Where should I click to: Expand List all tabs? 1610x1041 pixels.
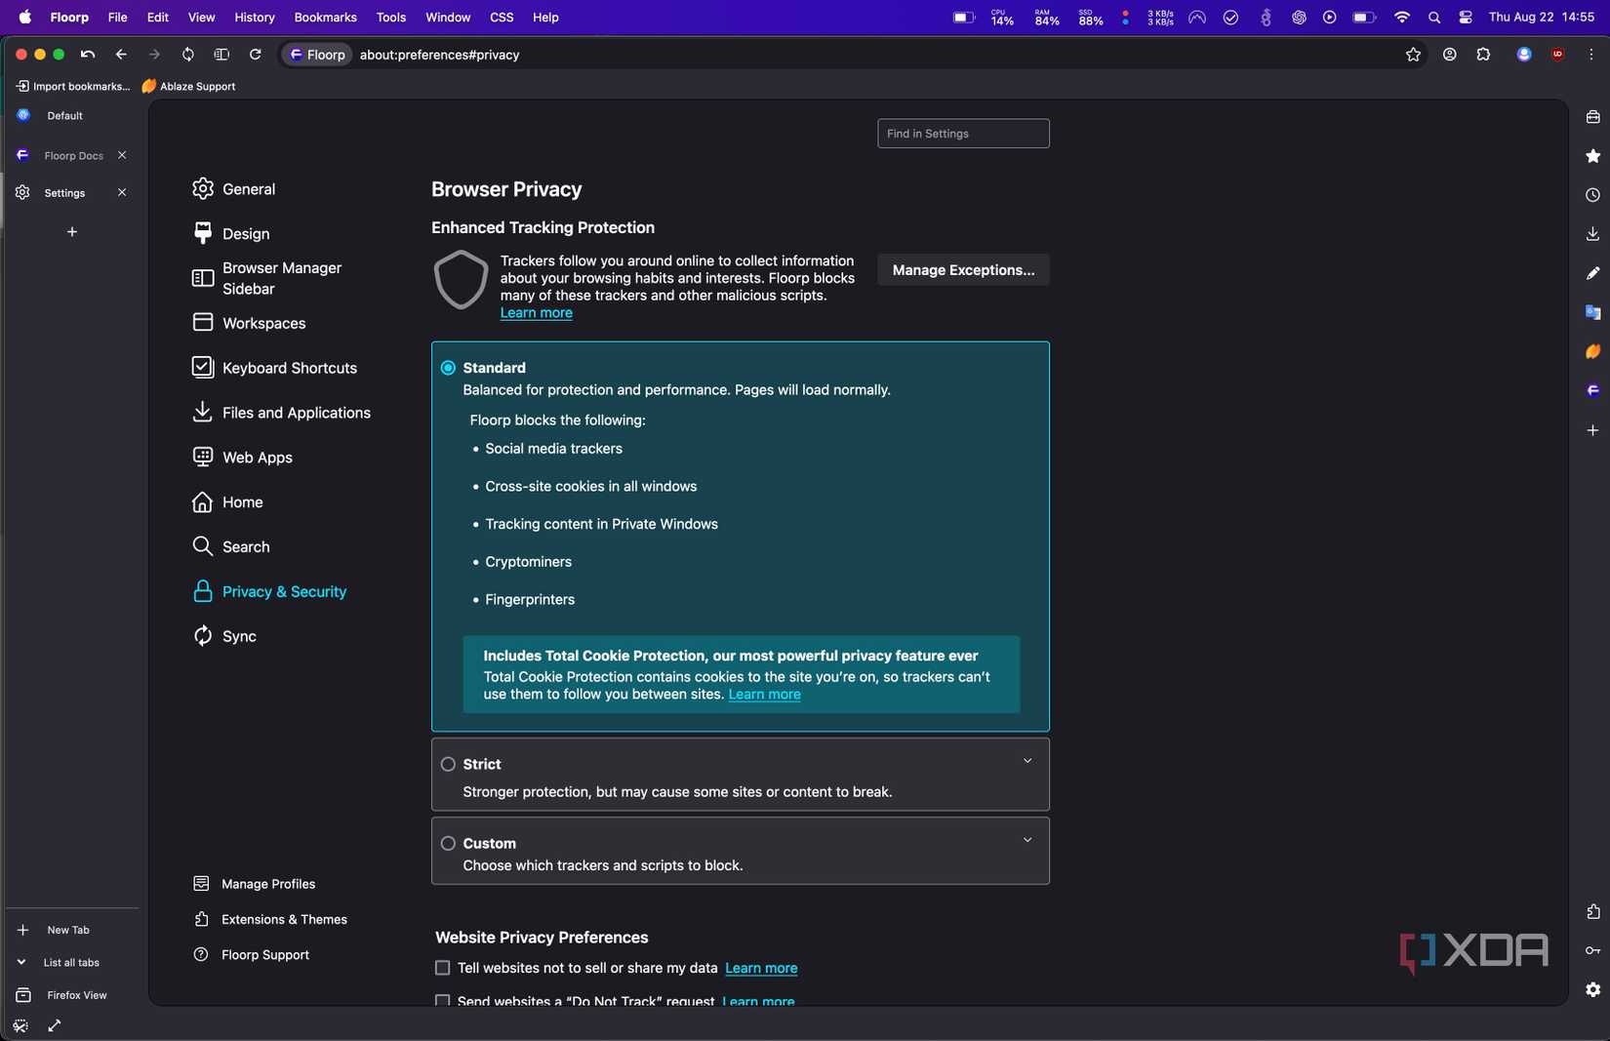coord(59,962)
